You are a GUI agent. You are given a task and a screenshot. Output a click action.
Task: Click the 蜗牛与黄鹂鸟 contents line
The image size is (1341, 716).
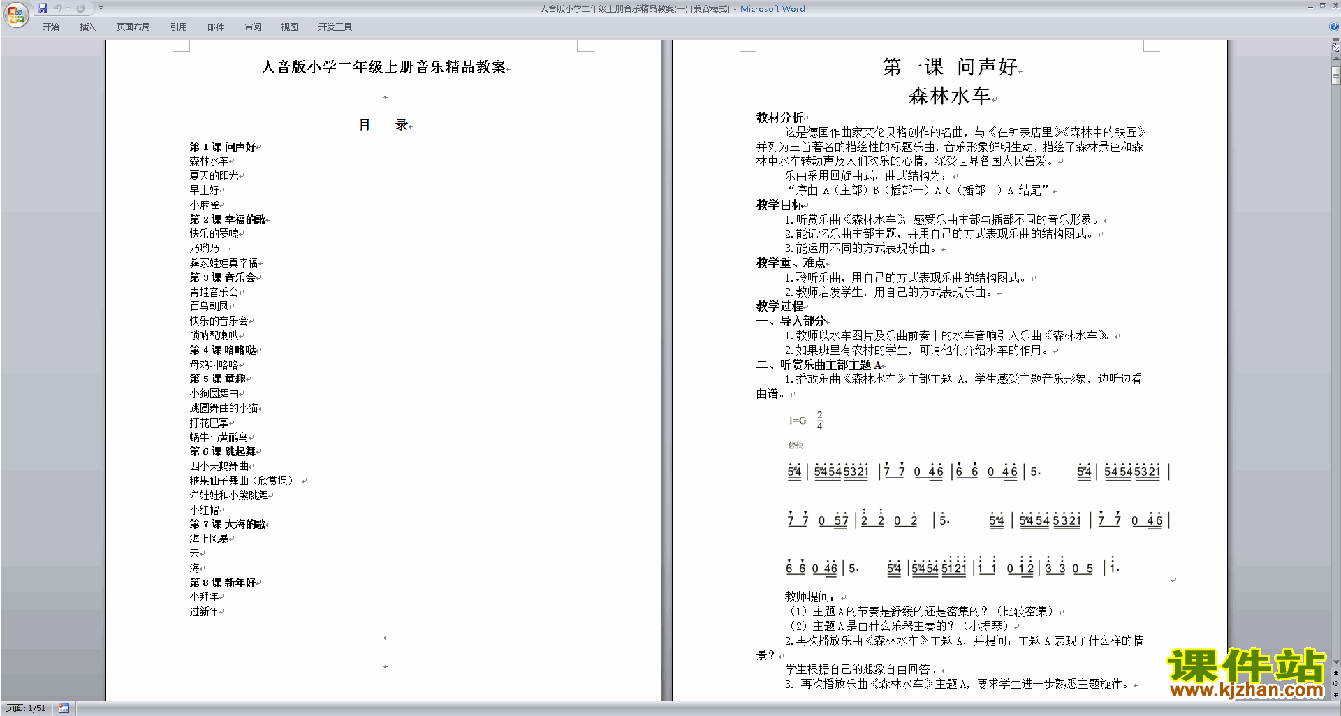tap(219, 437)
